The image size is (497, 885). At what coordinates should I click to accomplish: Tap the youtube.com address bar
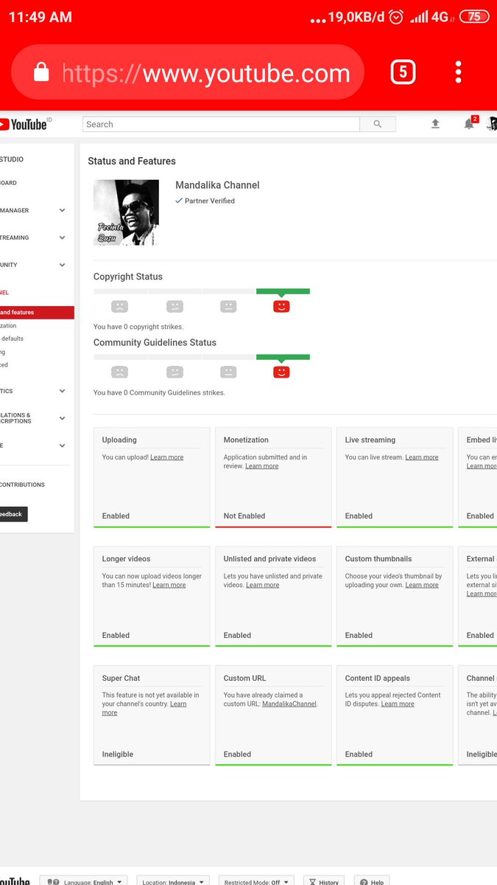pyautogui.click(x=188, y=72)
